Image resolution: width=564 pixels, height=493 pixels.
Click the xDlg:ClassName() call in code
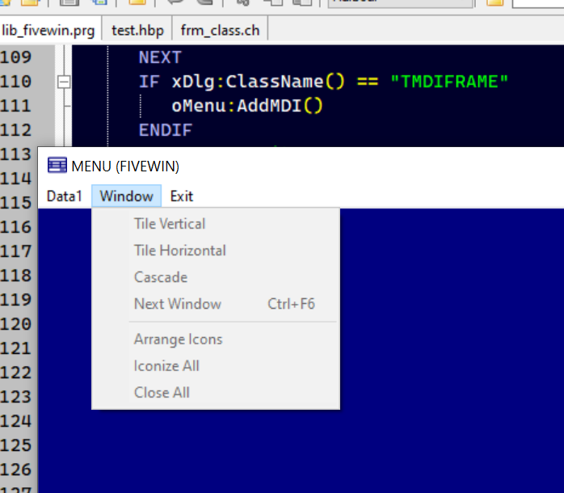coord(259,82)
